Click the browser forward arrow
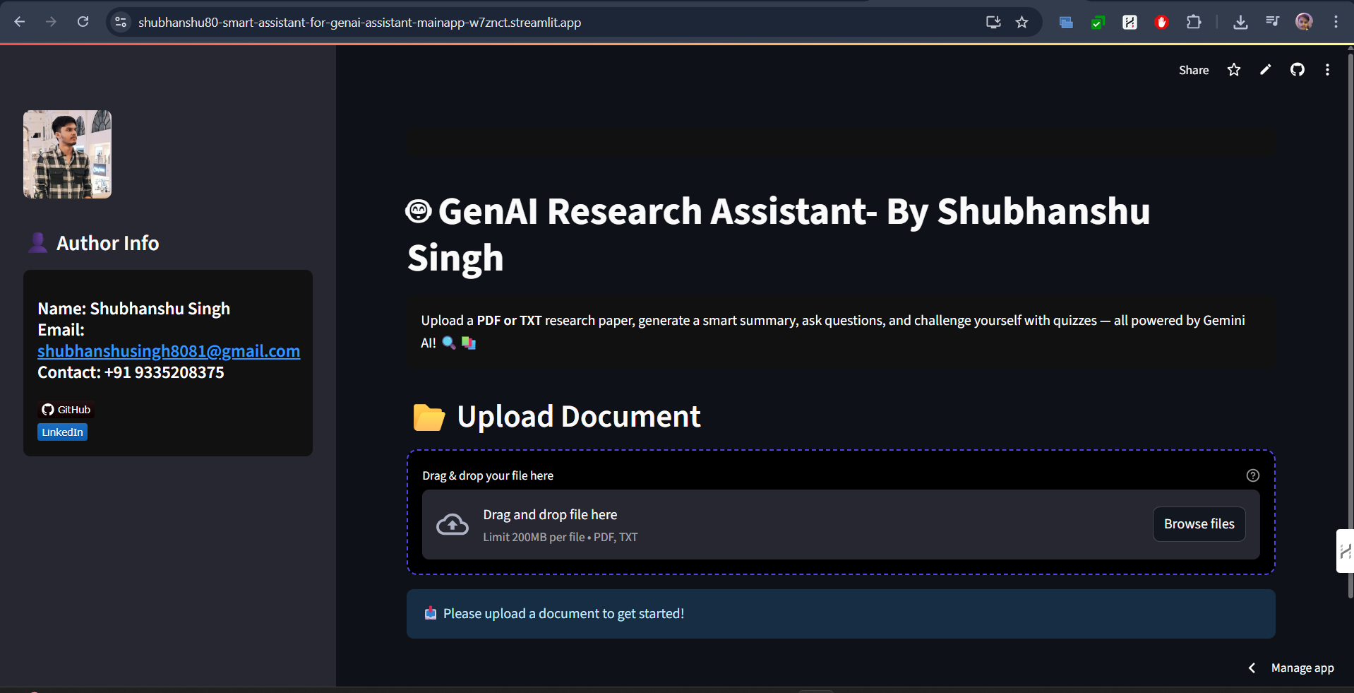Image resolution: width=1354 pixels, height=693 pixels. click(x=51, y=22)
